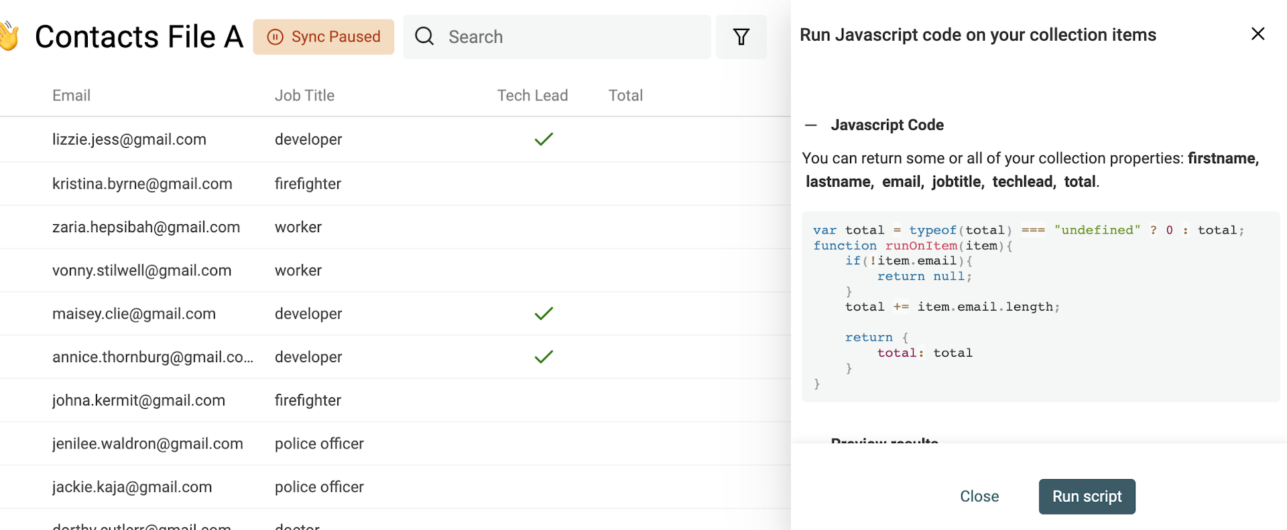1287x530 pixels.
Task: Expand the Preview results section
Action: click(x=883, y=440)
